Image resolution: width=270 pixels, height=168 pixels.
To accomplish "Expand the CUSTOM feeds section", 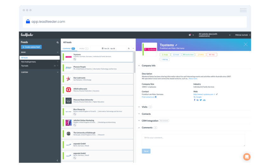I will [x=57, y=72].
